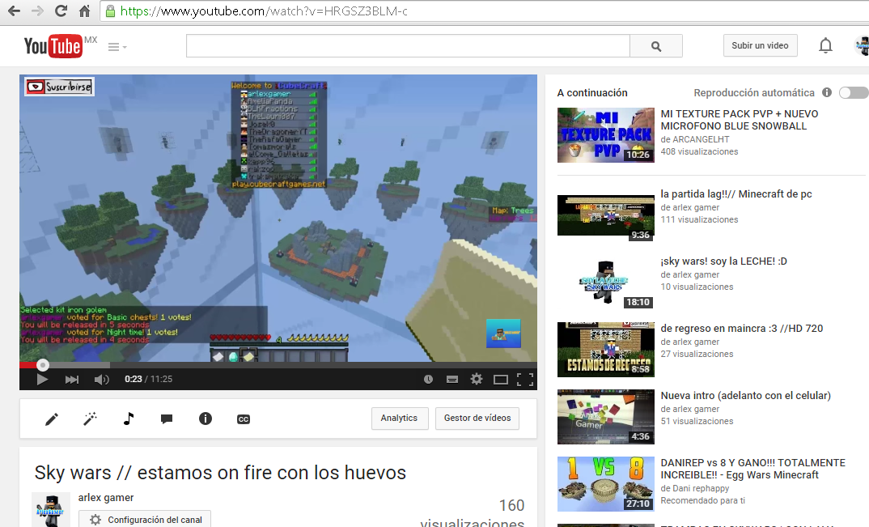The height and width of the screenshot is (527, 869).
Task: Play the video with the play button
Action: pos(42,380)
